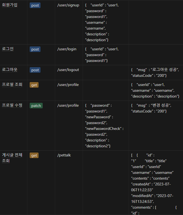Select the /user/logout URL cell
This screenshot has width=183, height=215.
69,72
